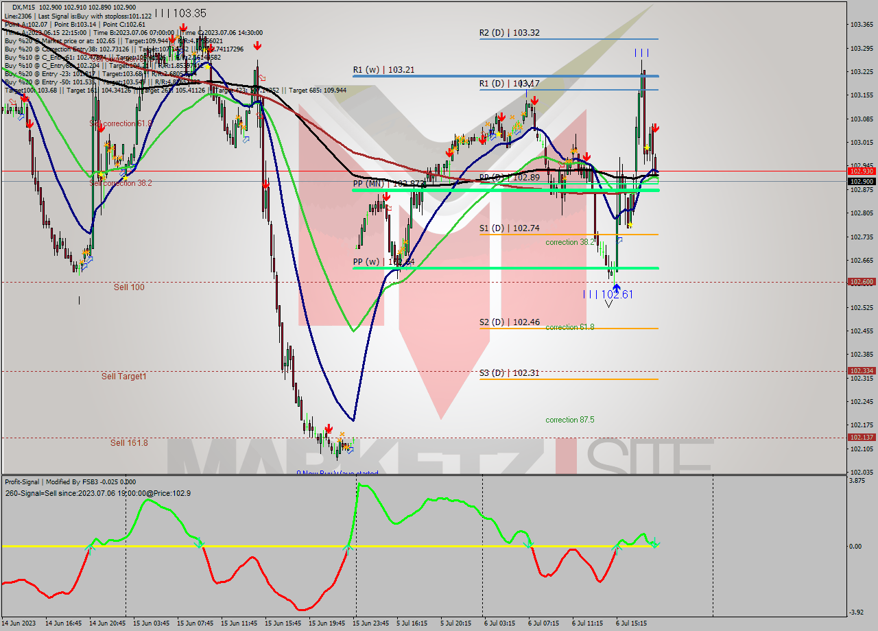Click the red 102.930 price tag
The height and width of the screenshot is (631, 878).
[861, 171]
